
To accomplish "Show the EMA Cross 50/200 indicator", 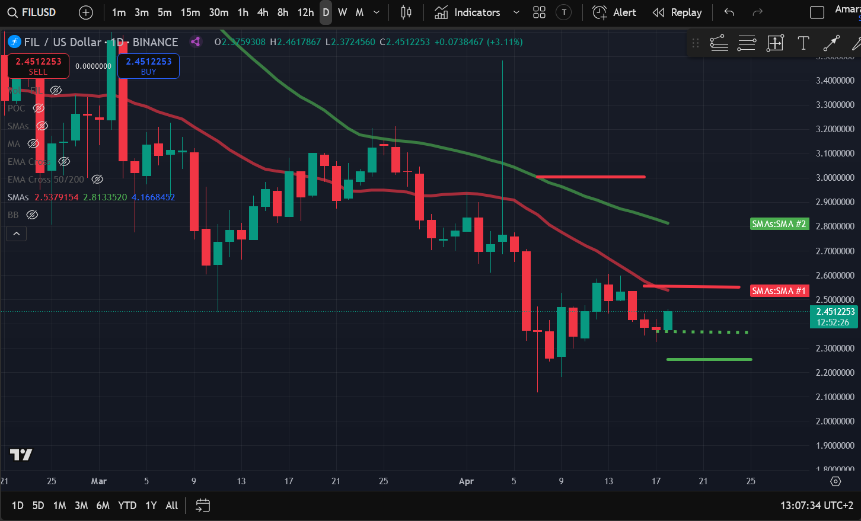I will point(97,179).
